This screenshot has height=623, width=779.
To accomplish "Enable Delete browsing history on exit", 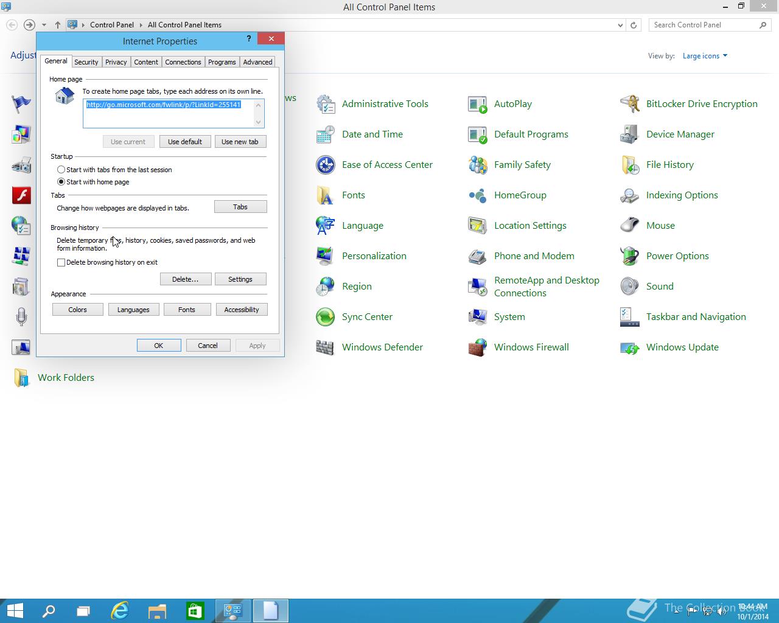I will tap(61, 262).
